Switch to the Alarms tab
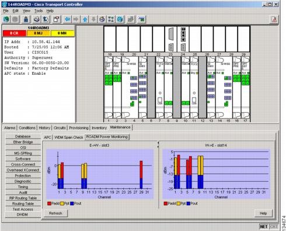286x231 pixels. click(10, 128)
